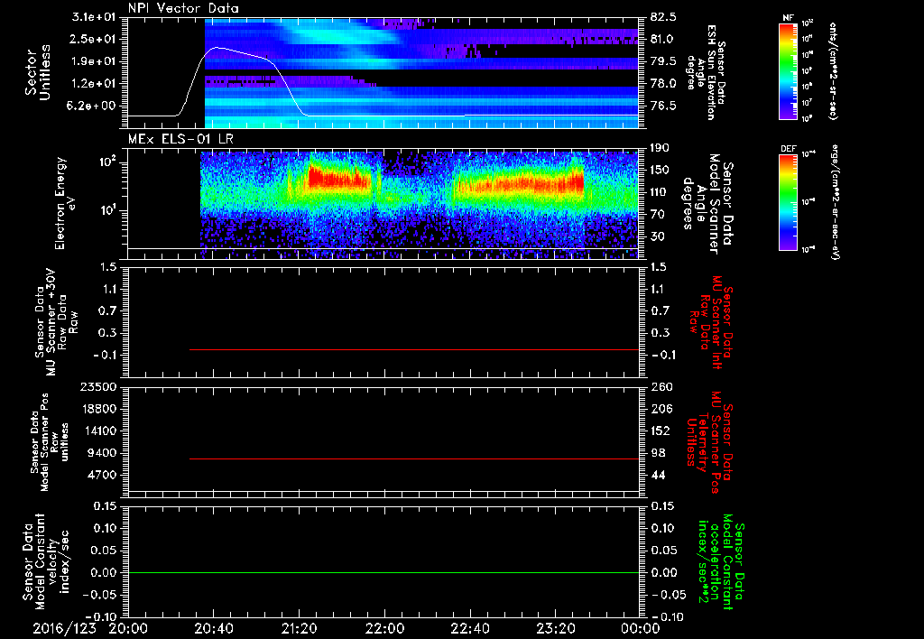Click the green "Model Constant acceleration" axis title
The height and width of the screenshot is (639, 924).
click(x=720, y=563)
